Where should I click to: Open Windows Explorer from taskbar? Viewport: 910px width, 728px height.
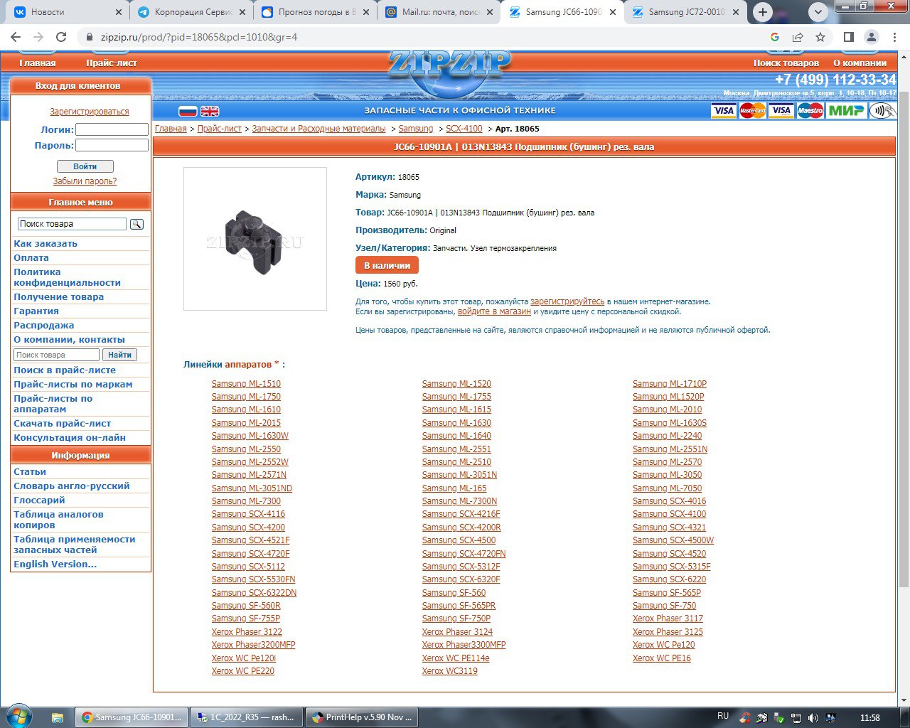[x=58, y=717]
